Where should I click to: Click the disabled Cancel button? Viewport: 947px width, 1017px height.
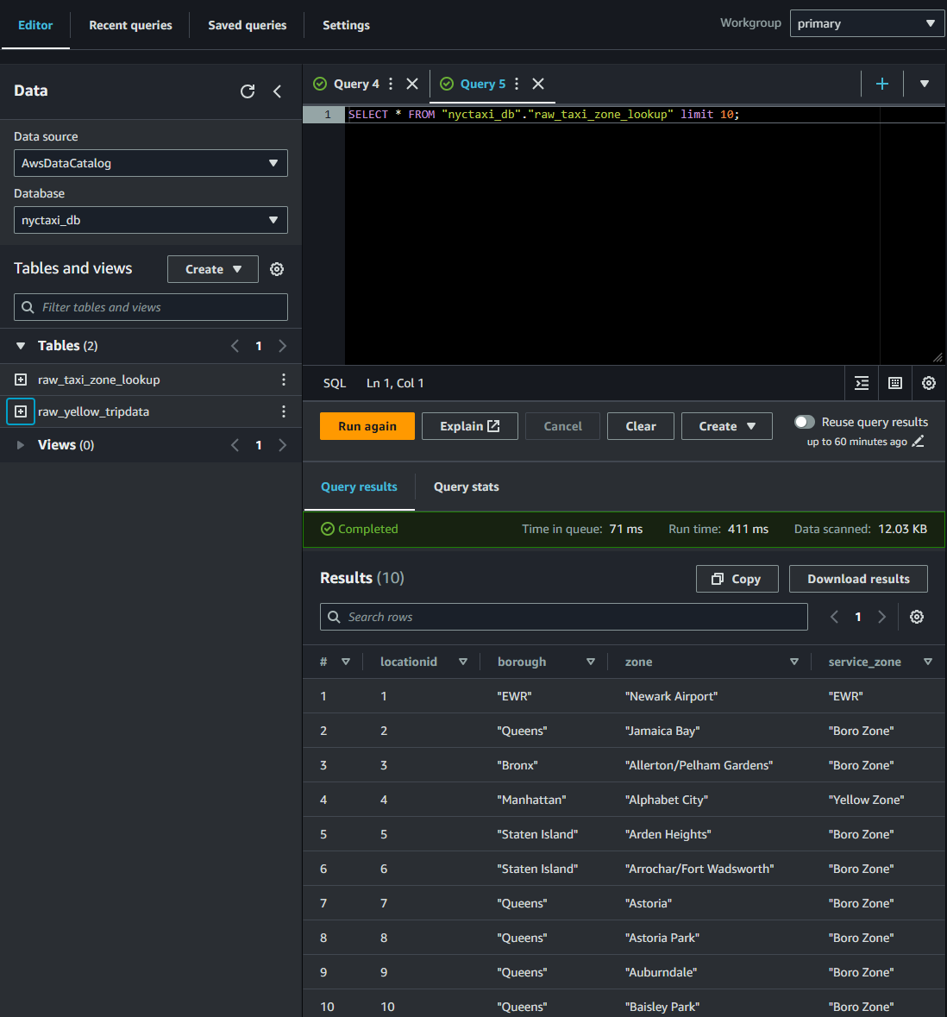point(562,426)
